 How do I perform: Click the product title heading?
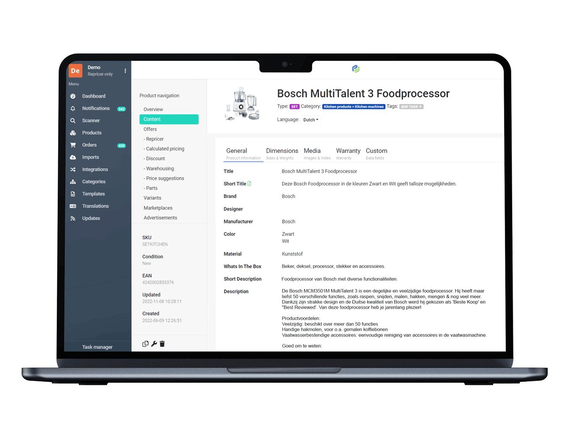[363, 93]
